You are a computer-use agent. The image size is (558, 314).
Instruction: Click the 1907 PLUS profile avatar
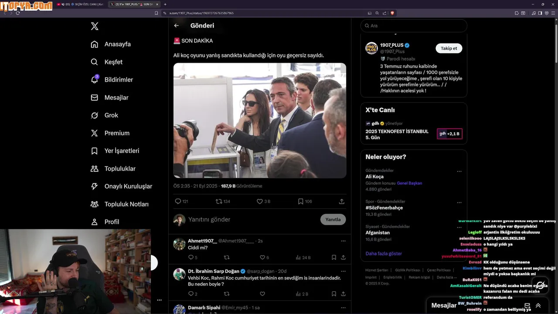(371, 48)
